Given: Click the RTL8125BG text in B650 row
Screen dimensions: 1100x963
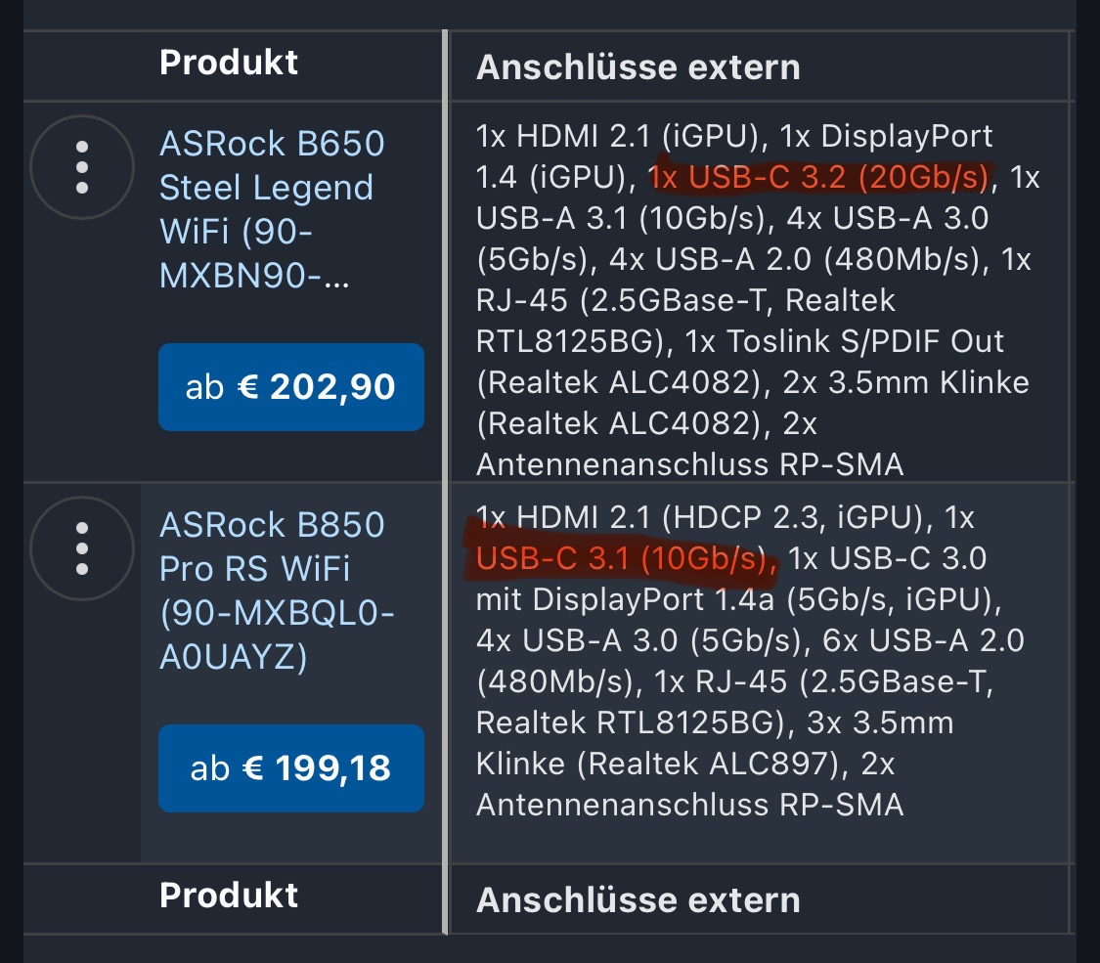Looking at the screenshot, I should pyautogui.click(x=565, y=341).
